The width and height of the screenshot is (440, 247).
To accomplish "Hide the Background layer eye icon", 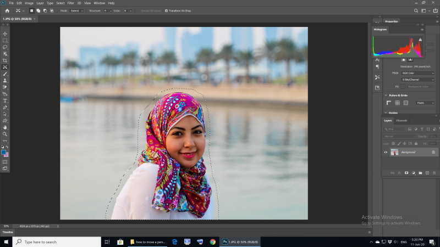I will click(x=386, y=153).
